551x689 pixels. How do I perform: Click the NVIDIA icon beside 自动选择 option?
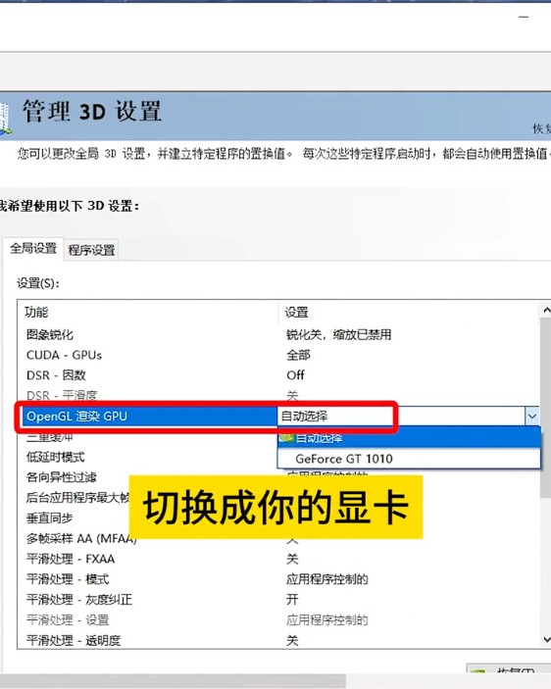(x=286, y=438)
